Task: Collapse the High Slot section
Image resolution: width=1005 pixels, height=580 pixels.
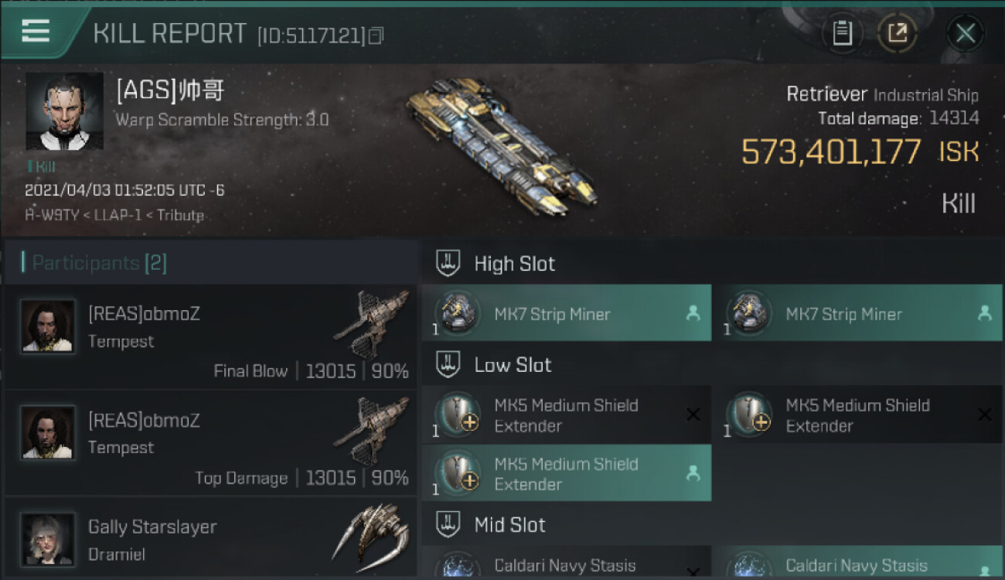Action: point(448,264)
